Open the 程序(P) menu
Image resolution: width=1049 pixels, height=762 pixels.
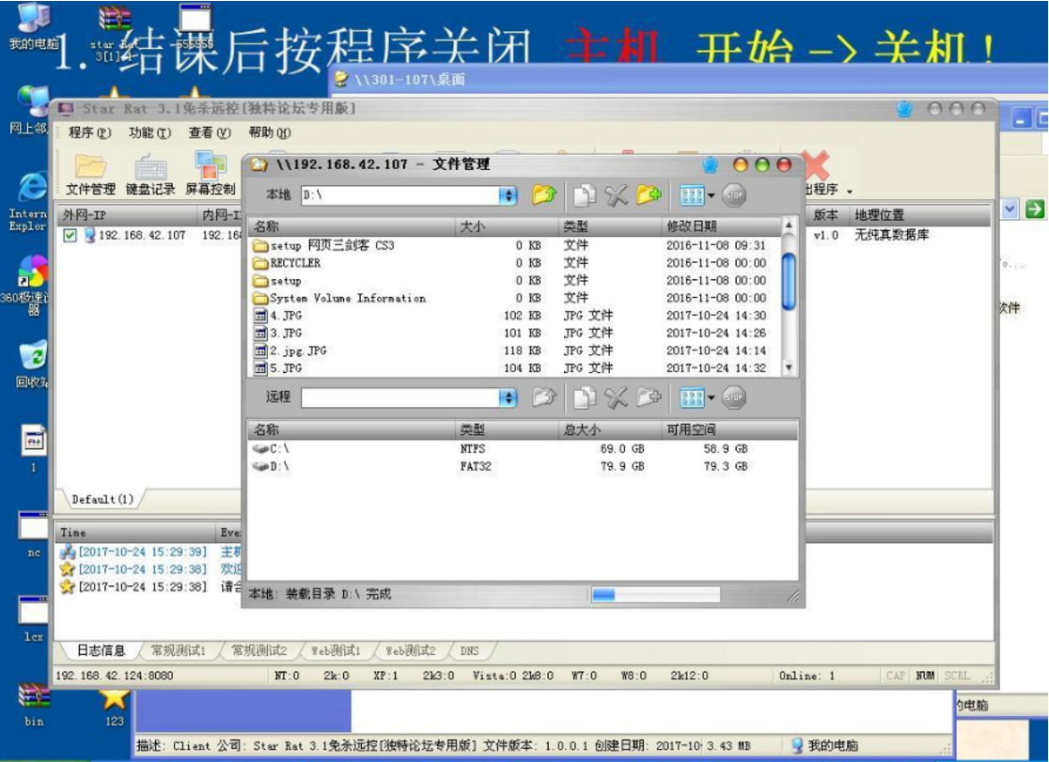click(x=89, y=132)
